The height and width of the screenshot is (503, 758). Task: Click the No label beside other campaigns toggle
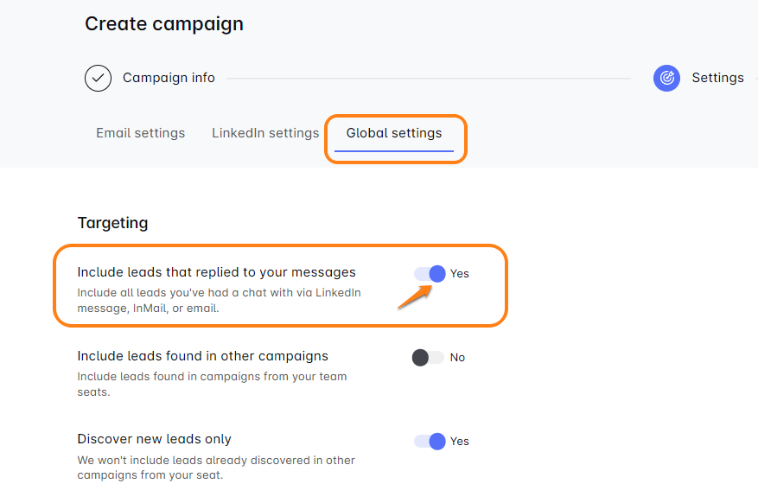[x=458, y=358]
